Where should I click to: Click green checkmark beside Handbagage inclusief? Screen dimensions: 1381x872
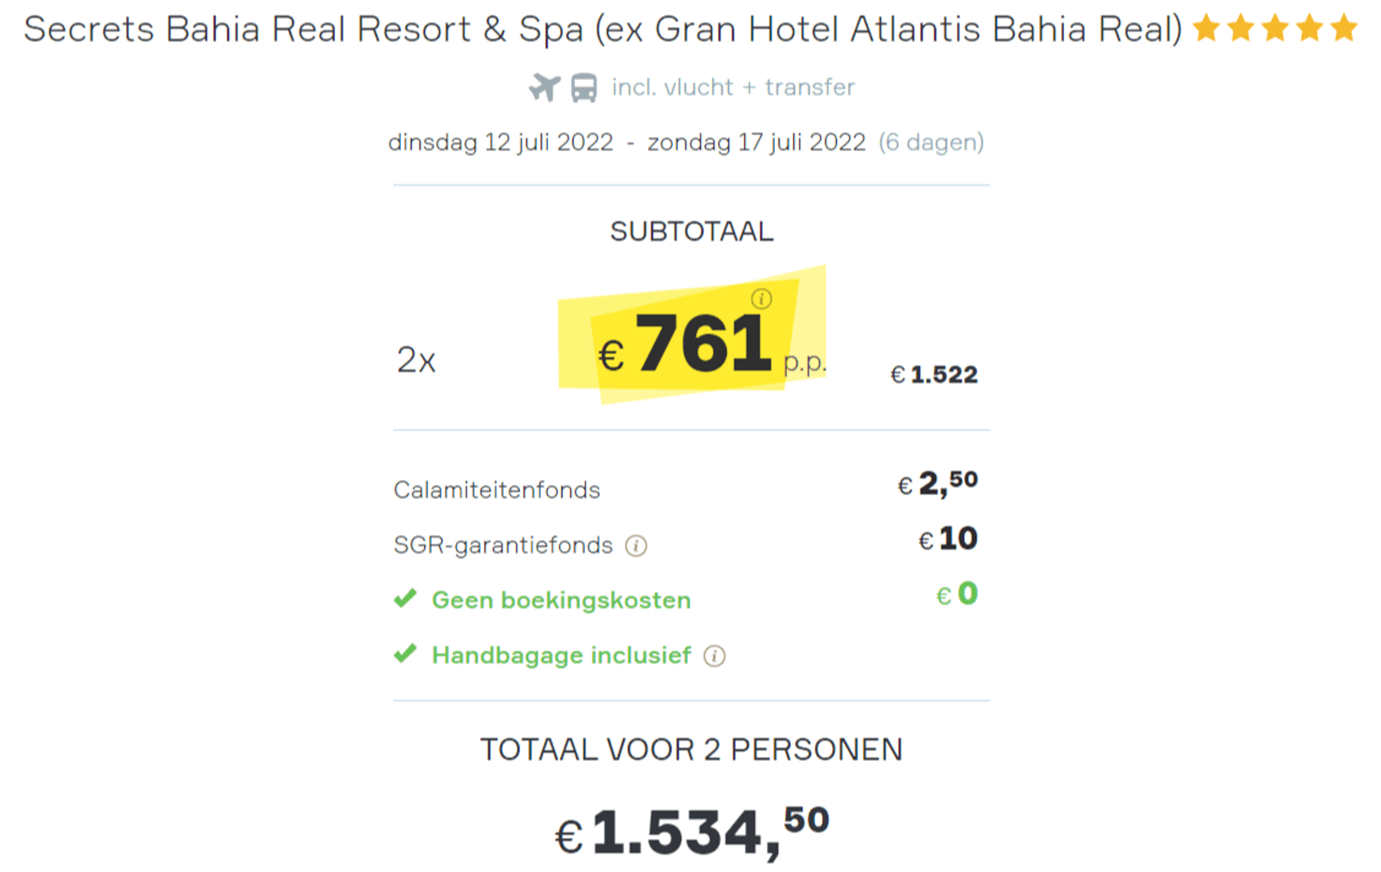[x=405, y=653]
